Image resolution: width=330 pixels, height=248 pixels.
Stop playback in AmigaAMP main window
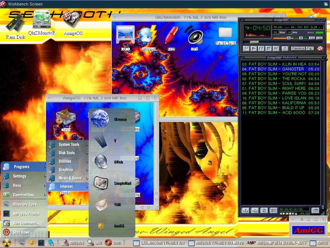coord(268,49)
